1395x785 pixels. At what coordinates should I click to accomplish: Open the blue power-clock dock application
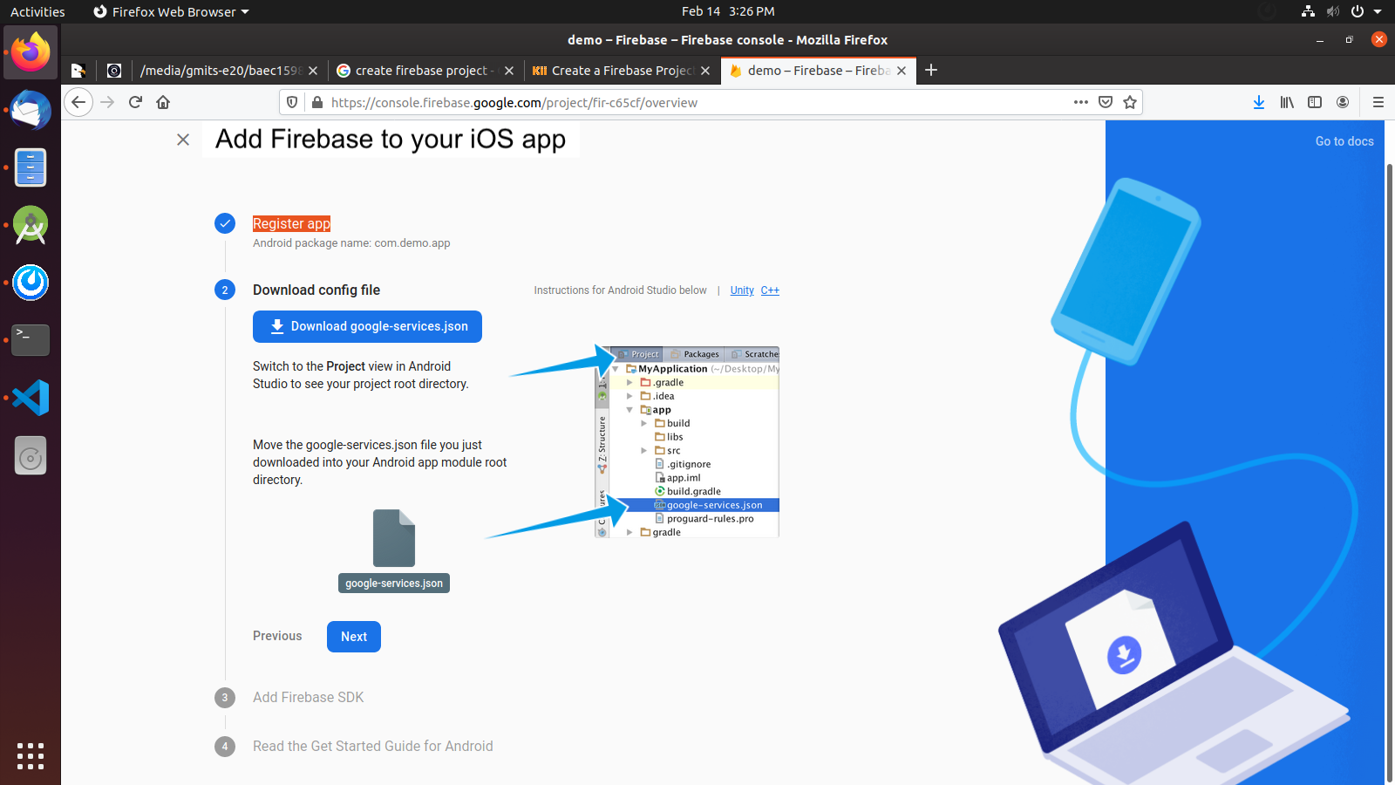tap(31, 283)
